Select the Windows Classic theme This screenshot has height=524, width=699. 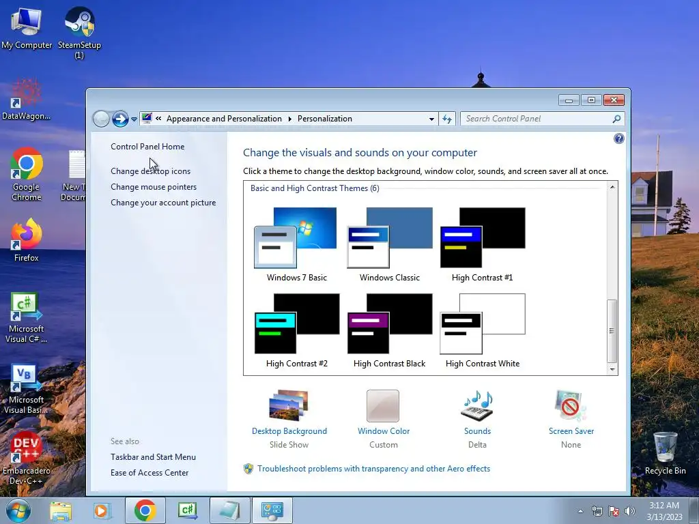point(390,244)
